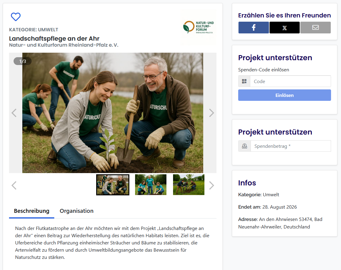
Task: Select third thumbnail of group planting tree
Action: click(189, 185)
